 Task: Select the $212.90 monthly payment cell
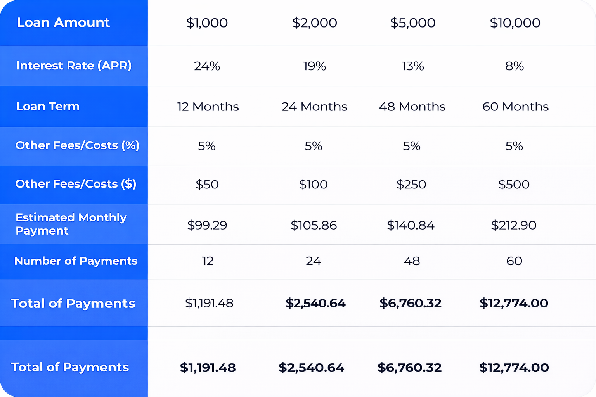click(x=514, y=225)
